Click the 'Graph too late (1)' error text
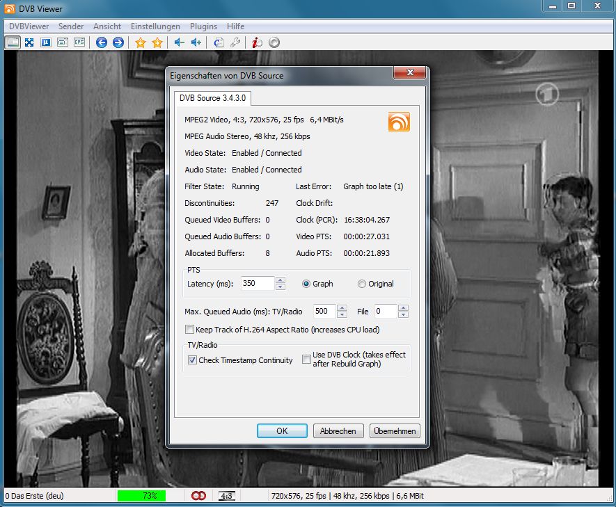Screen dimensions: 616x507 coord(373,186)
